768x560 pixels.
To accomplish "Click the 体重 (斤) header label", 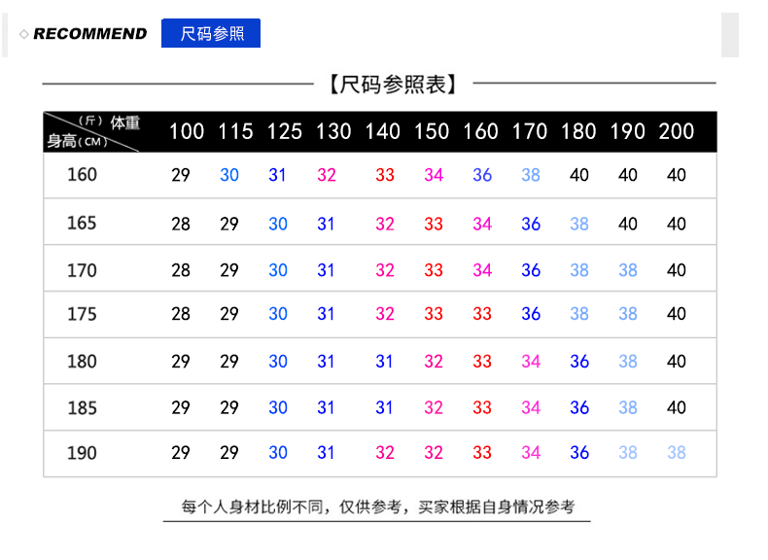I will 110,122.
